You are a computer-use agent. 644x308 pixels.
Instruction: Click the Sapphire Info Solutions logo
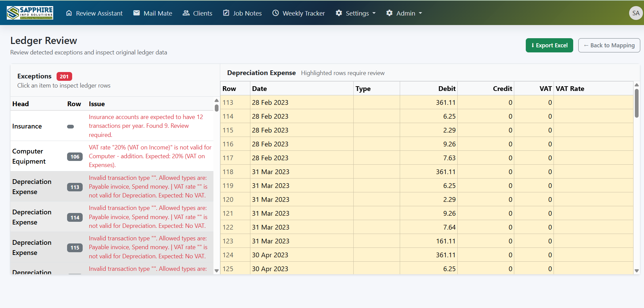coord(30,13)
